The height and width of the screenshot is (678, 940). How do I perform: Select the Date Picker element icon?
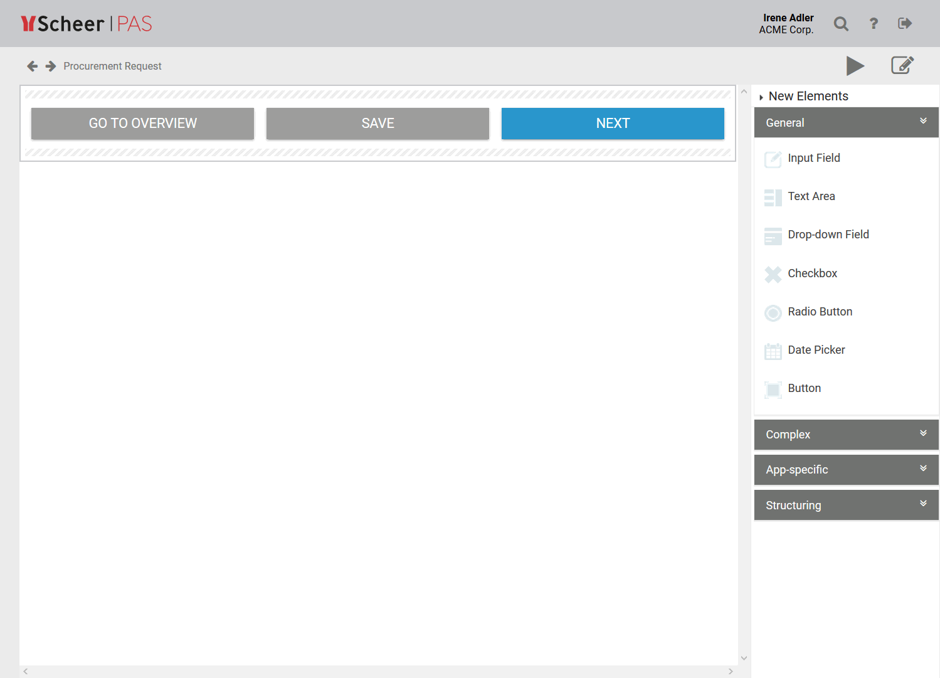[x=773, y=351]
